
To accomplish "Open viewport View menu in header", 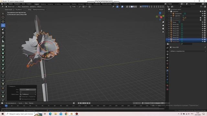I will (x=19, y=6).
